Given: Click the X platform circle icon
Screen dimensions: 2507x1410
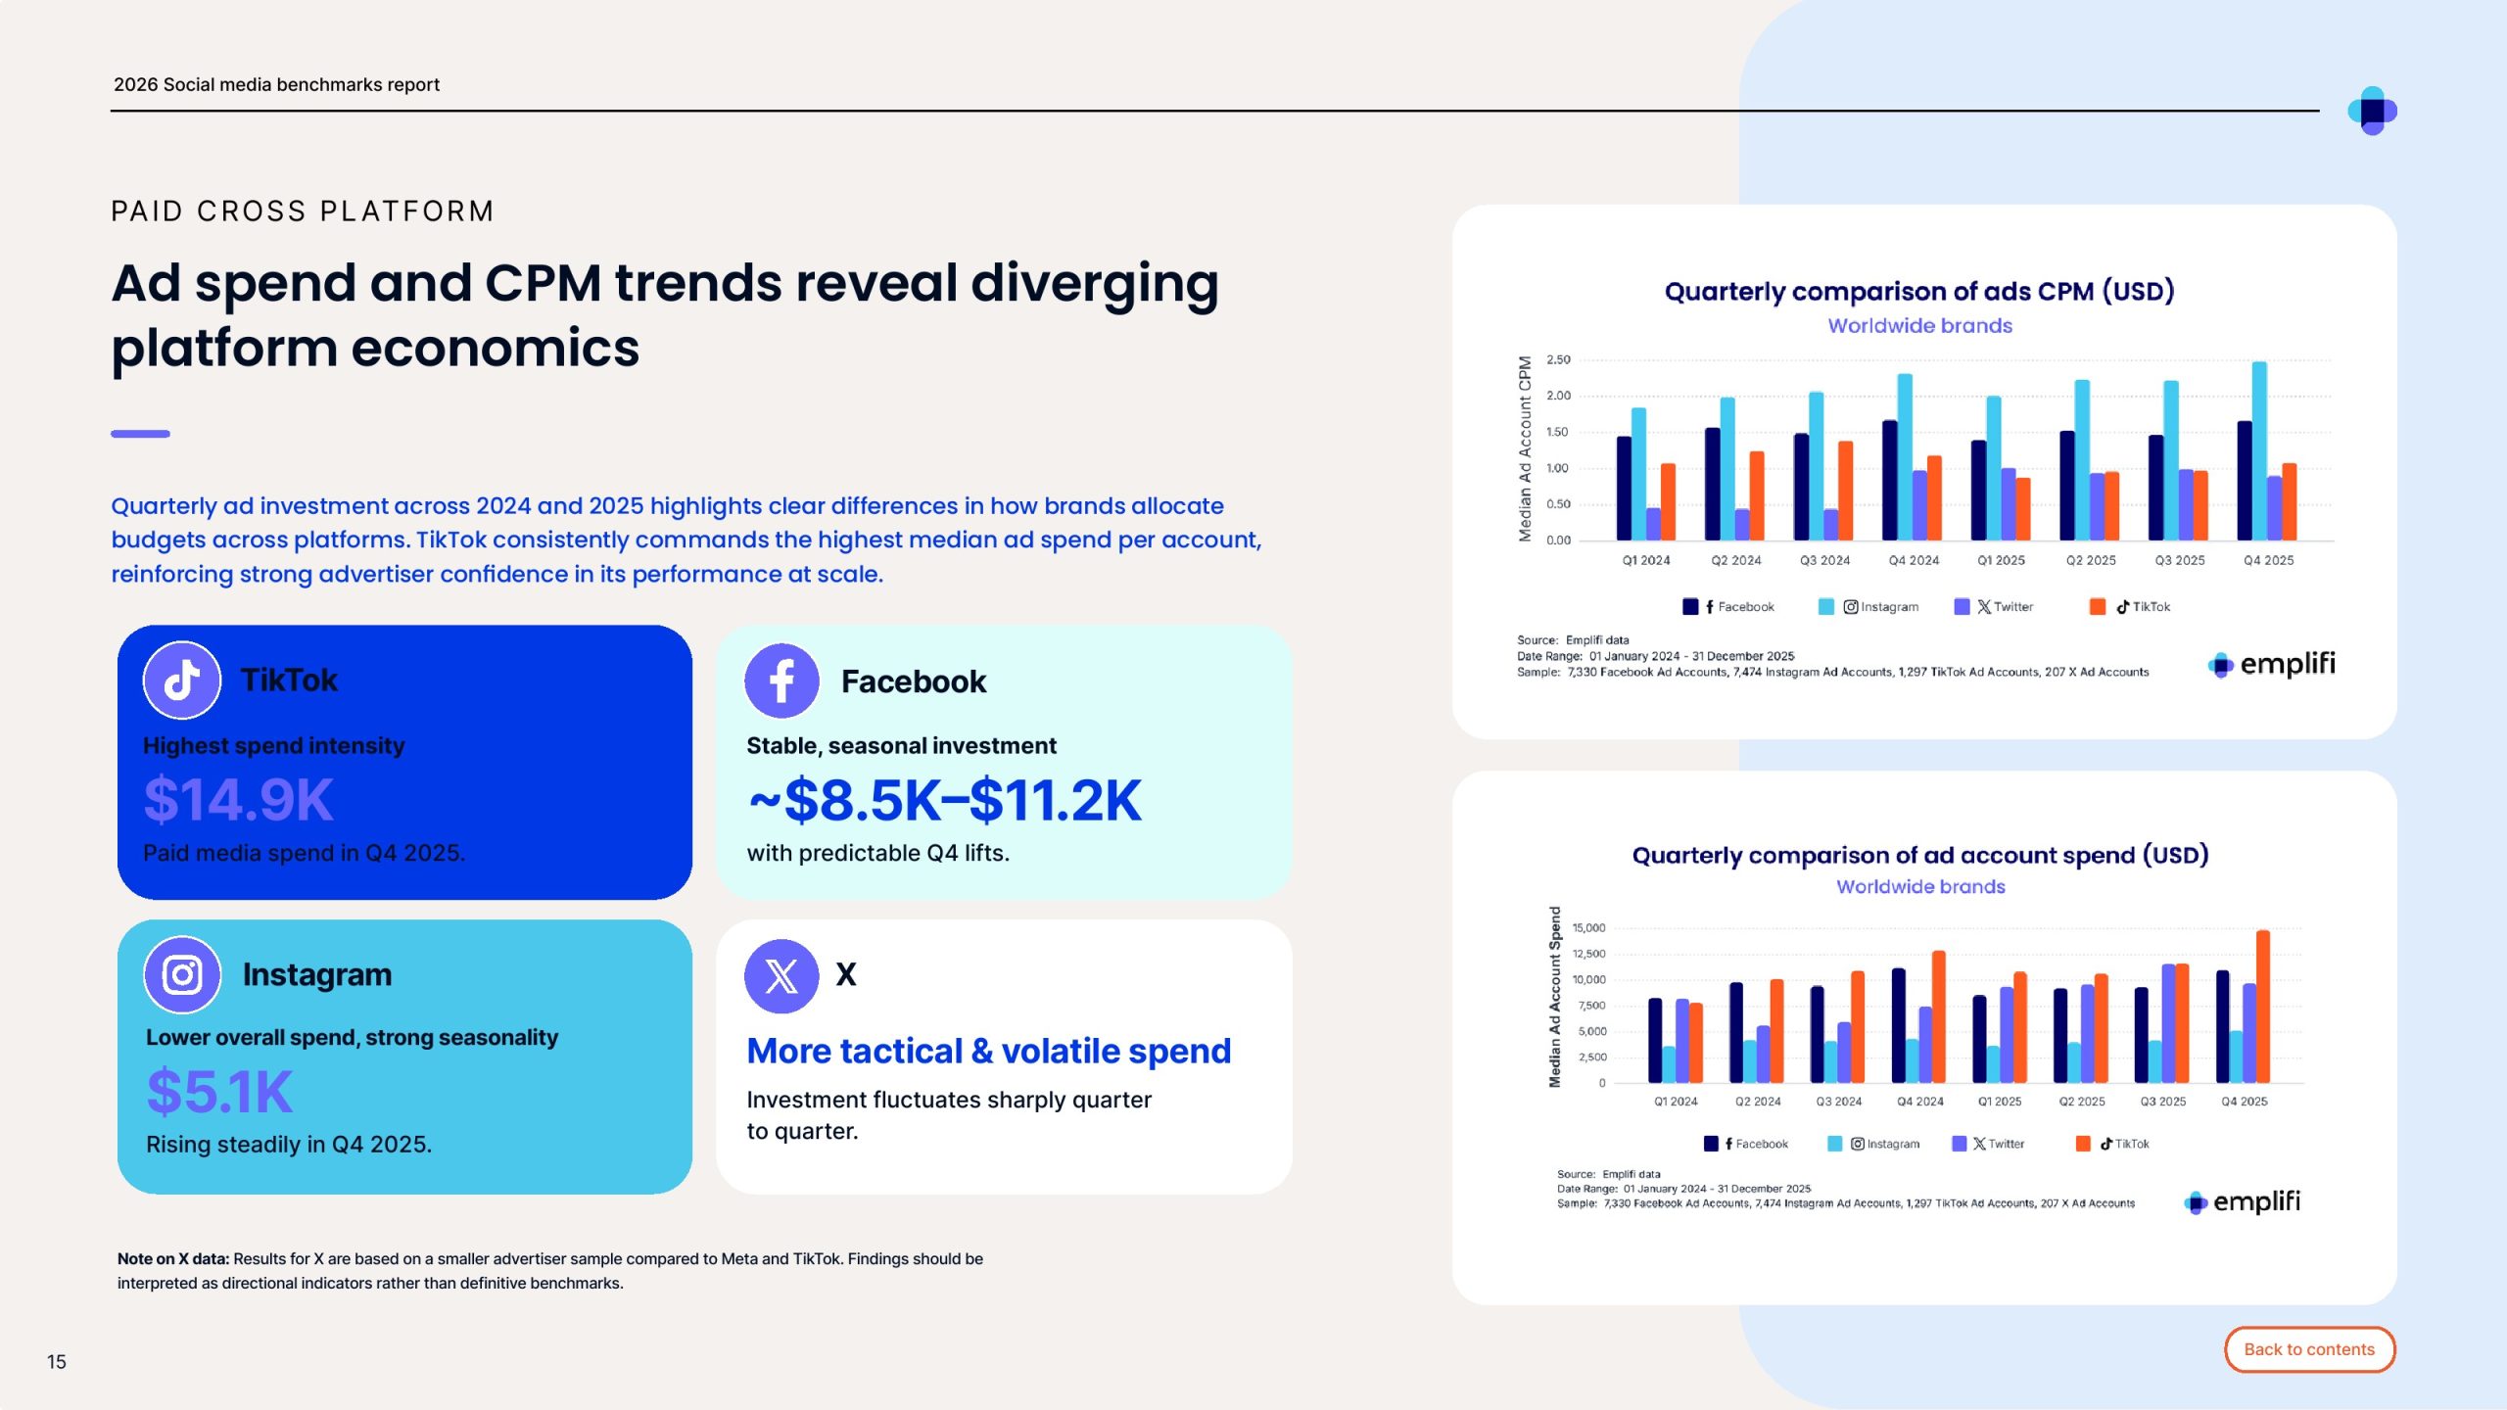Looking at the screenshot, I should coord(781,975).
